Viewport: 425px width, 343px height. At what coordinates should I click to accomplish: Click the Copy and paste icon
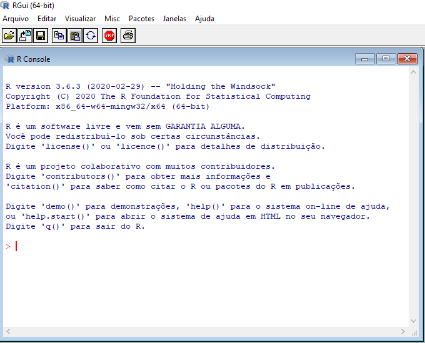coord(91,36)
